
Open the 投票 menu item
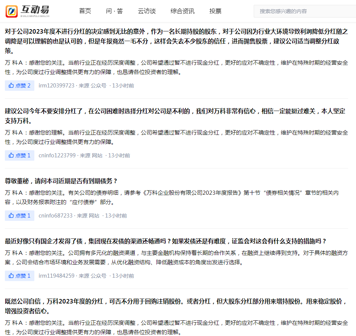(x=215, y=11)
